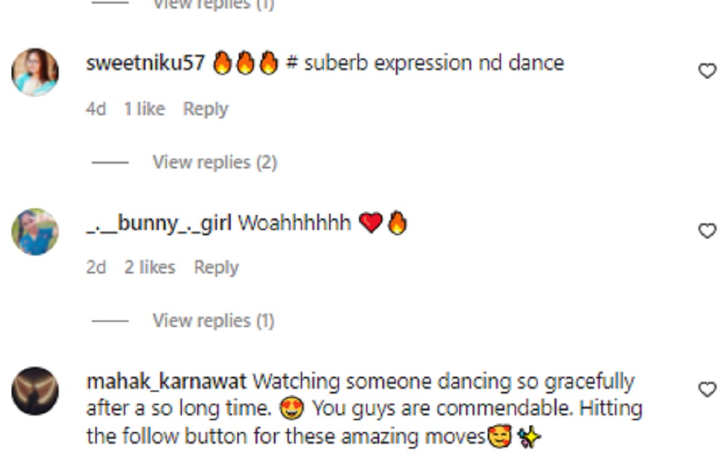725x472 pixels.
Task: Expand the partially visible top View replies
Action: (213, 5)
